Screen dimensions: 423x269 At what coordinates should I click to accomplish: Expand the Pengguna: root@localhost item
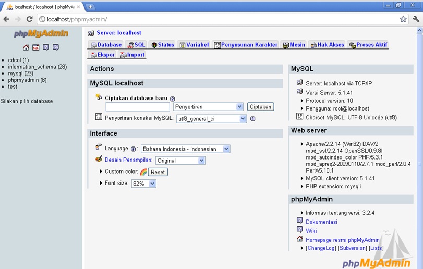[302, 108]
